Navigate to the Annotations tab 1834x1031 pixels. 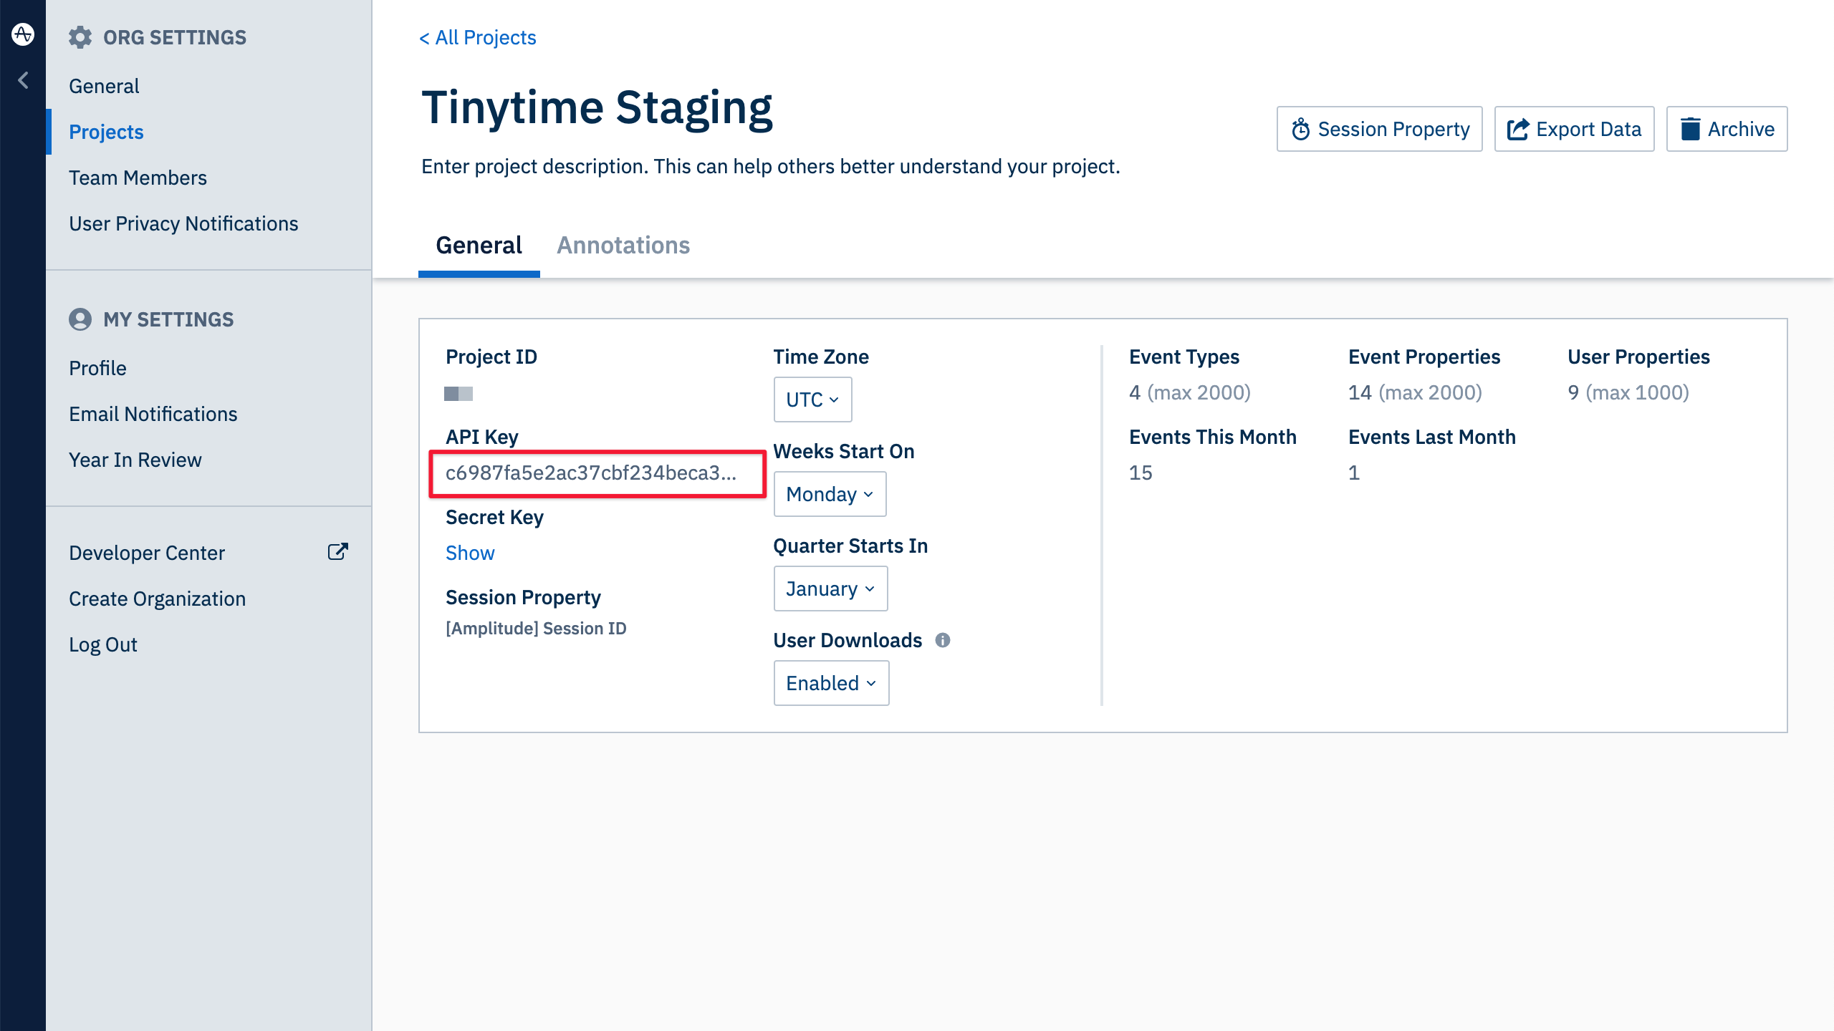pyautogui.click(x=623, y=244)
